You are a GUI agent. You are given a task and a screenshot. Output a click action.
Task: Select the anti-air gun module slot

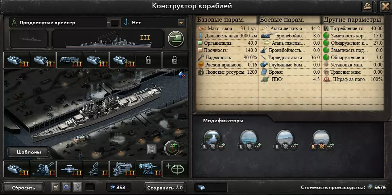point(42,169)
